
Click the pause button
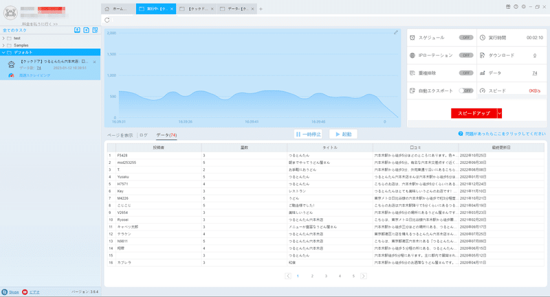(308, 134)
